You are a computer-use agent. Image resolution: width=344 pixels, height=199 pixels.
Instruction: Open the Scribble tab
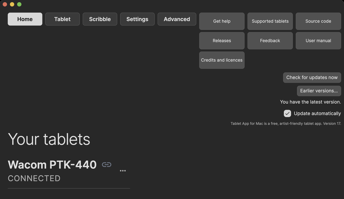100,19
